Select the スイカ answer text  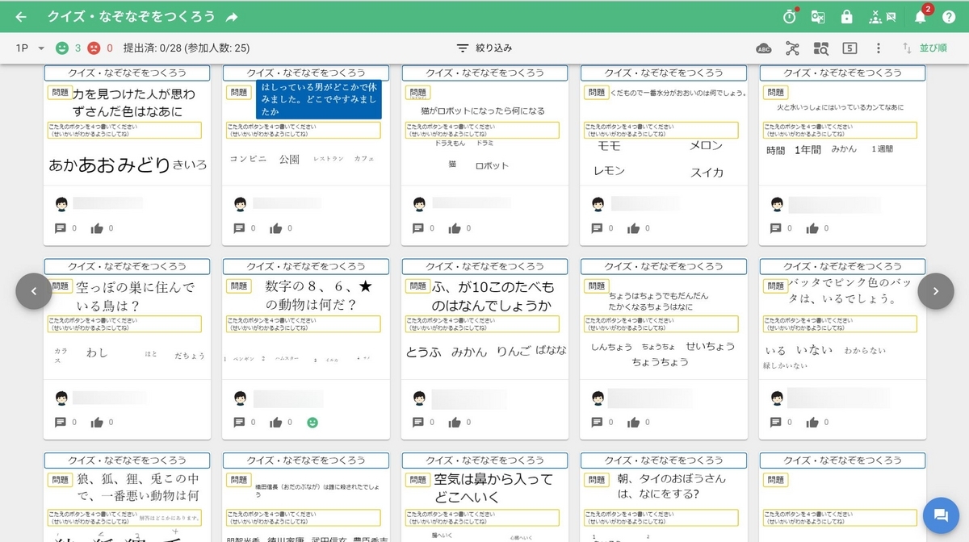coord(707,173)
